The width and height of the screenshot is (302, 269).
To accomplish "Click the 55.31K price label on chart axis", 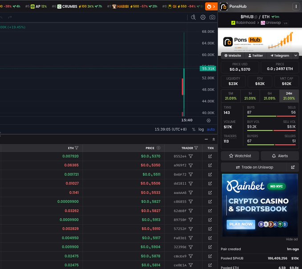I will [x=208, y=68].
